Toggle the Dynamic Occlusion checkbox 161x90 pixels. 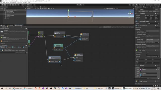pos(147,48)
